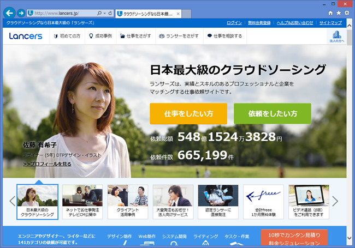Show next carousel items with right chevron

click(x=335, y=201)
